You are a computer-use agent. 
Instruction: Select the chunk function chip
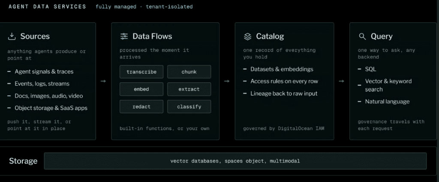189,72
